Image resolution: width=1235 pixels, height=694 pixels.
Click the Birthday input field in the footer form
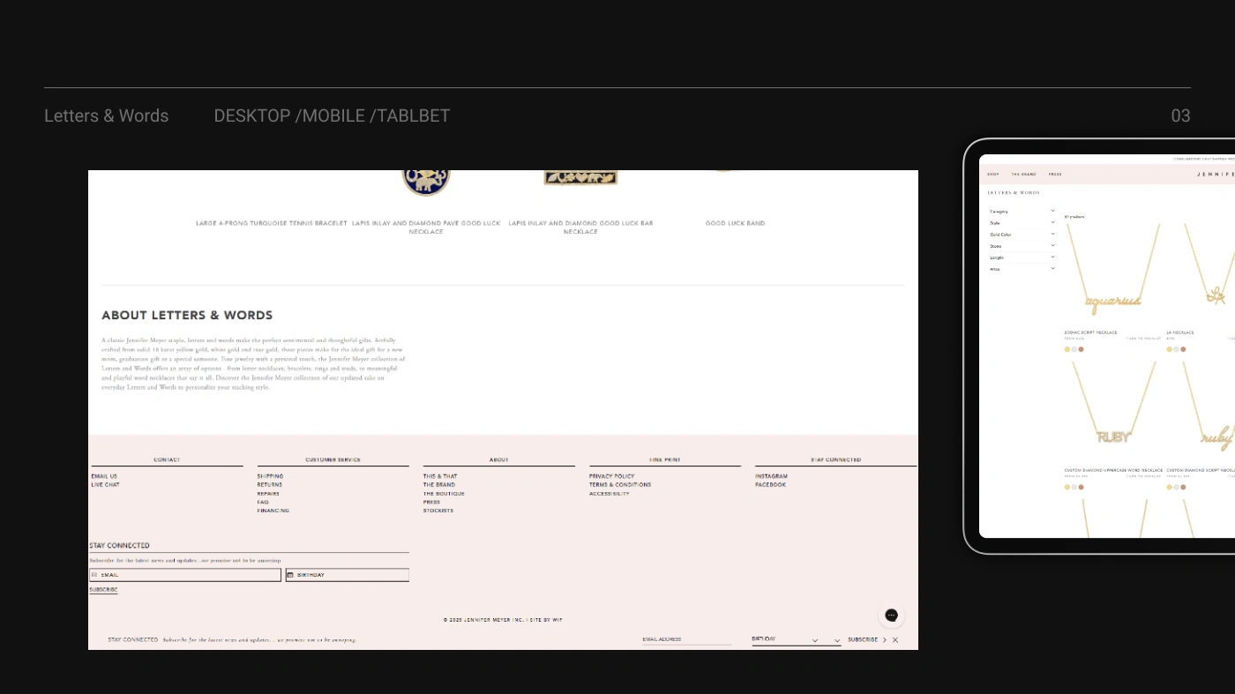(348, 575)
